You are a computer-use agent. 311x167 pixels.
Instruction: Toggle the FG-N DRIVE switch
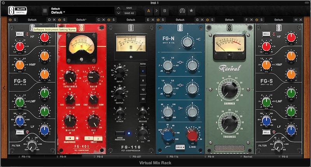coord(180,148)
